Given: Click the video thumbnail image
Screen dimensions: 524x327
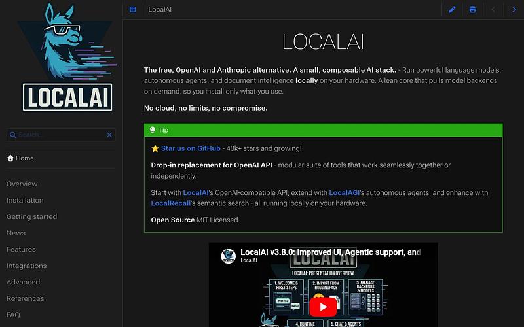Looking at the screenshot, I should pyautogui.click(x=323, y=284).
